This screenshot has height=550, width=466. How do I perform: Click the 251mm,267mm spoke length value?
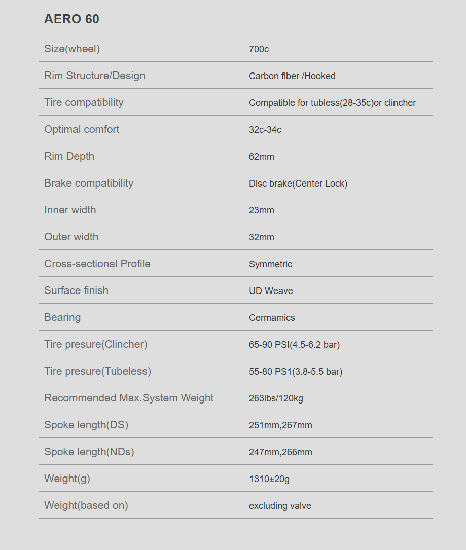pyautogui.click(x=281, y=425)
